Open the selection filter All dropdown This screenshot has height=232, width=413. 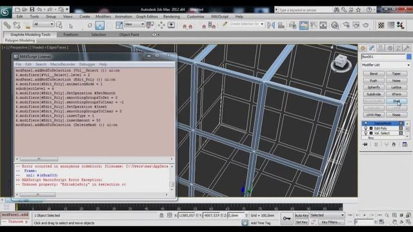43,24
